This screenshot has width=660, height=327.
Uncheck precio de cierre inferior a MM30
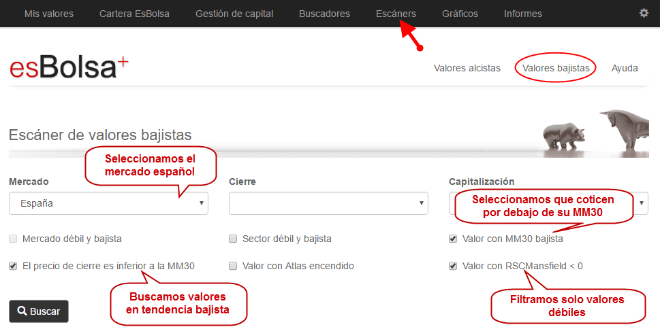point(13,266)
